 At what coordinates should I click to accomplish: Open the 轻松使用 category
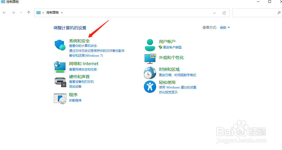167,83
